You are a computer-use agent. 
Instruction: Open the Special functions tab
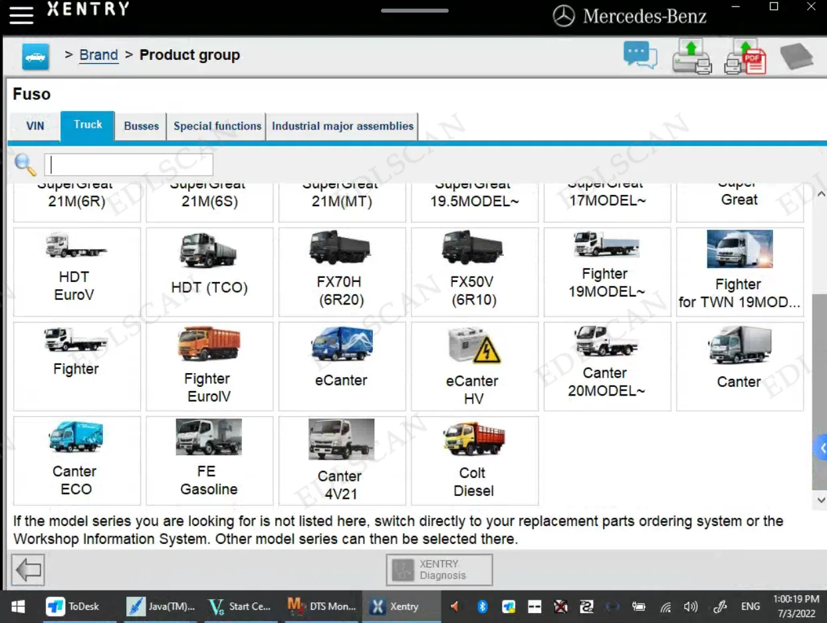tap(217, 126)
